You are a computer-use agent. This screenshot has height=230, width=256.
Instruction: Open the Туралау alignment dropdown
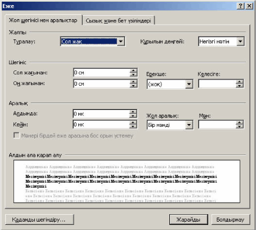click(121, 41)
